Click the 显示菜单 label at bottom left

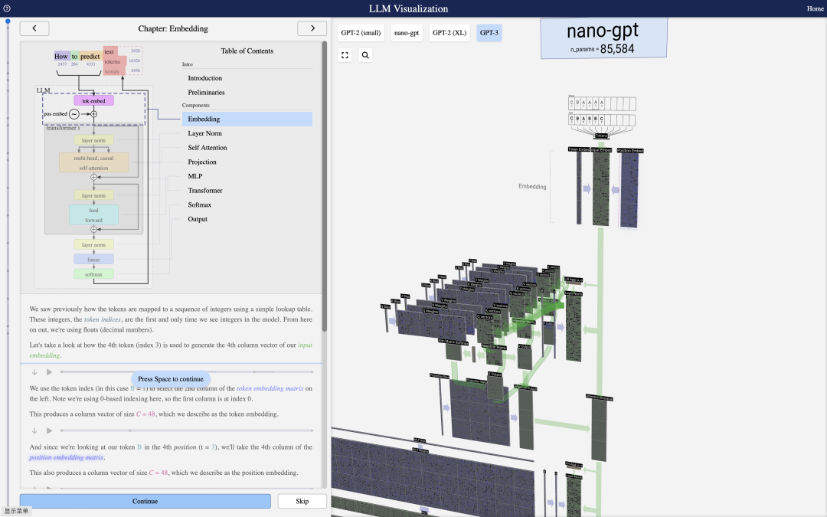pyautogui.click(x=16, y=511)
